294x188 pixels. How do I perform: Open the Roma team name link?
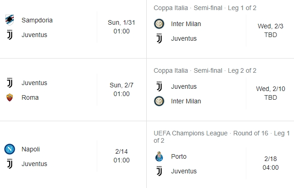[x=30, y=97]
